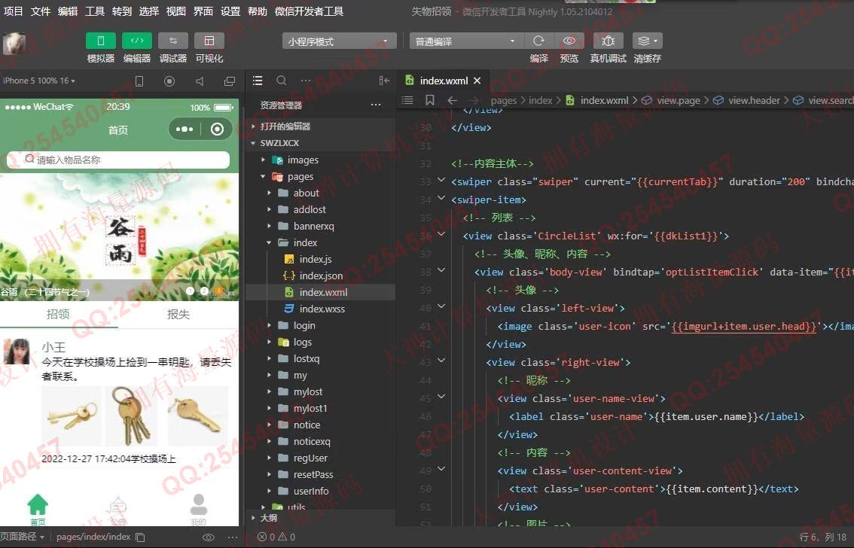
Task: Open the 页面路径 dropdown
Action: (x=23, y=537)
